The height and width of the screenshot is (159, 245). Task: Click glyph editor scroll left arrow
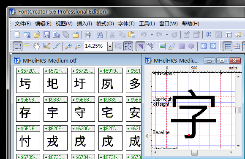[155, 152]
